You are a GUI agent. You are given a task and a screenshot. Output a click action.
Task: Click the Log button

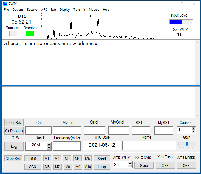click(14, 146)
